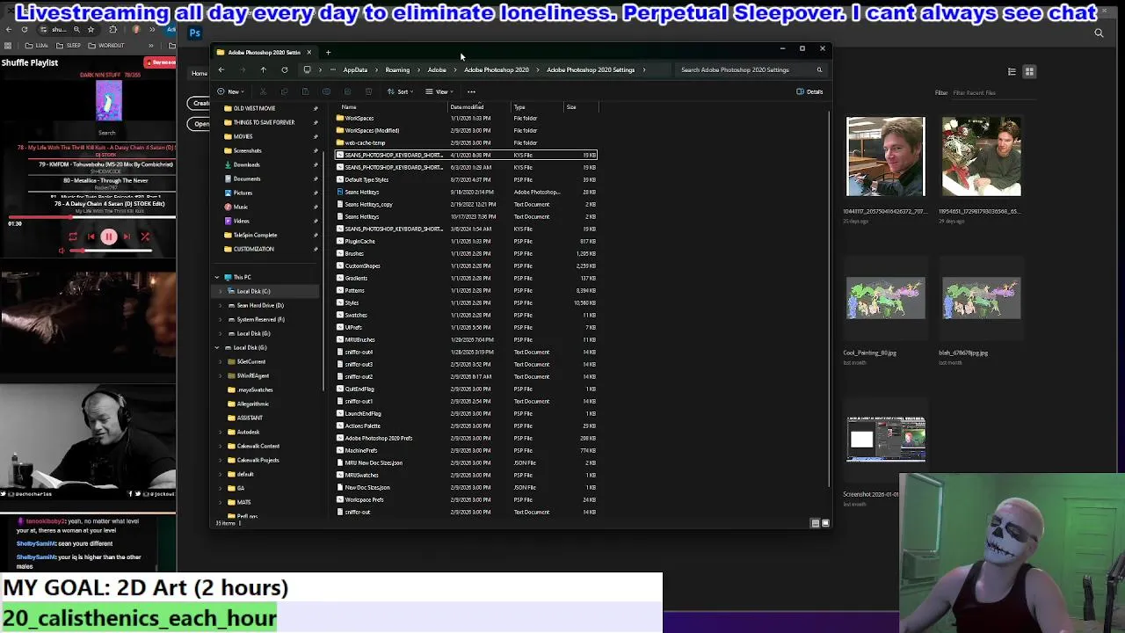Open the New dropdown in Explorer
Image resolution: width=1125 pixels, height=633 pixels.
coord(232,91)
